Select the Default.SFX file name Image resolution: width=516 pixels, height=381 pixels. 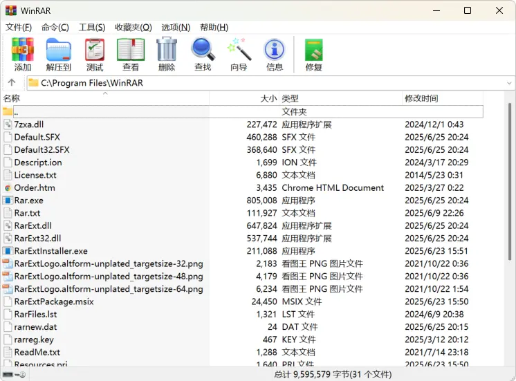coord(37,137)
